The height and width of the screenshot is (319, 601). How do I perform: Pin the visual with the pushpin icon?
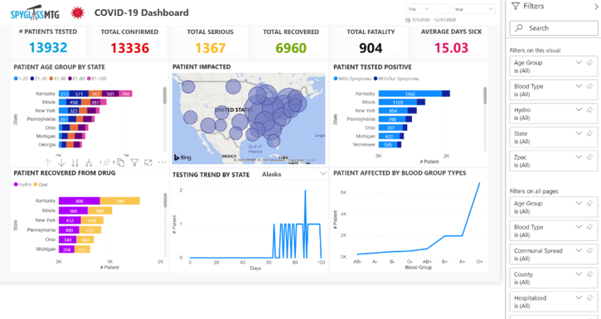click(106, 162)
